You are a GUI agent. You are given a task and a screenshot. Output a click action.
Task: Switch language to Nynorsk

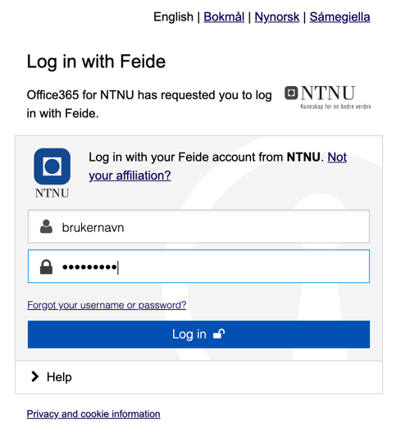click(x=277, y=17)
